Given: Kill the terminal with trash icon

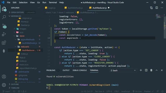Looking at the screenshot, I should [151, 70].
